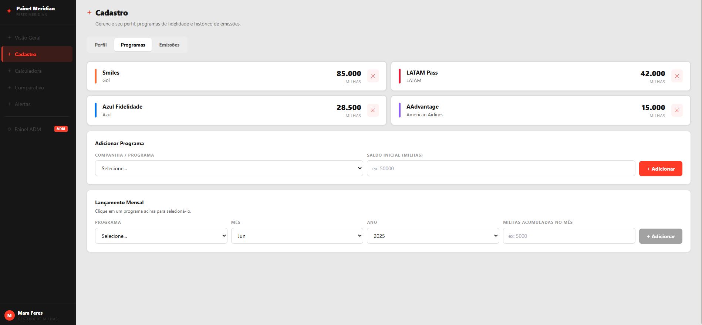The image size is (702, 325).
Task: Click the red Adicionar button
Action: (x=661, y=168)
